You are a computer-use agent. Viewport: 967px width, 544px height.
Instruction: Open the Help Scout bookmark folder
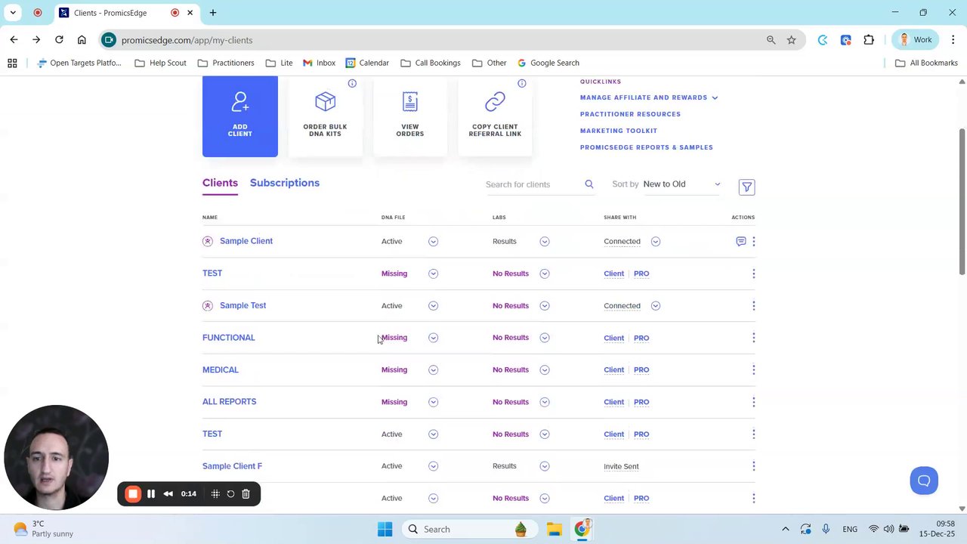(160, 63)
